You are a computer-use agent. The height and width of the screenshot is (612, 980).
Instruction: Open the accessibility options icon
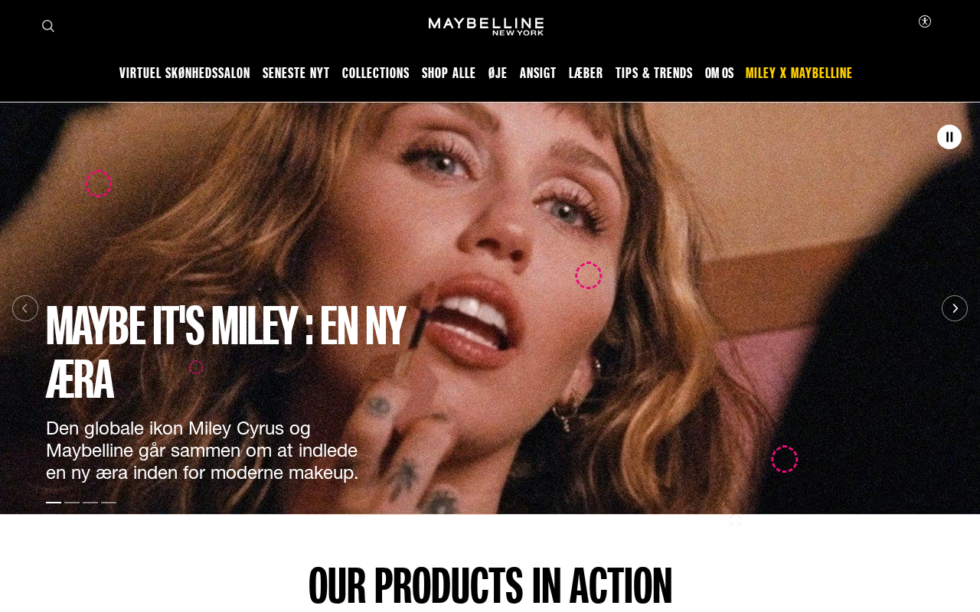[x=925, y=21]
